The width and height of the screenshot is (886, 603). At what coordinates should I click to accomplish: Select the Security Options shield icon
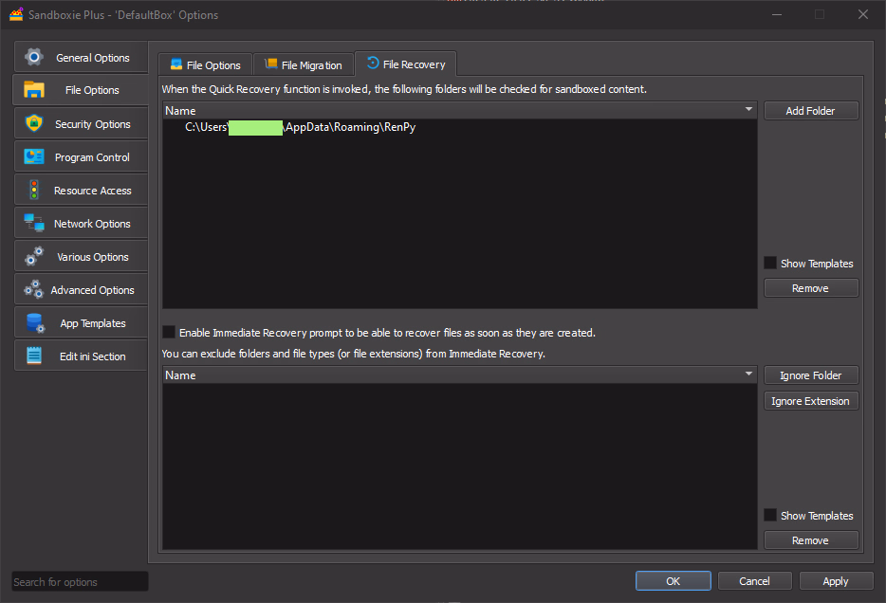coord(34,123)
